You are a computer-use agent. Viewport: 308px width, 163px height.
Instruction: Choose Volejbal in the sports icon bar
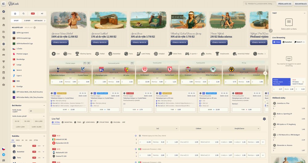(159, 54)
